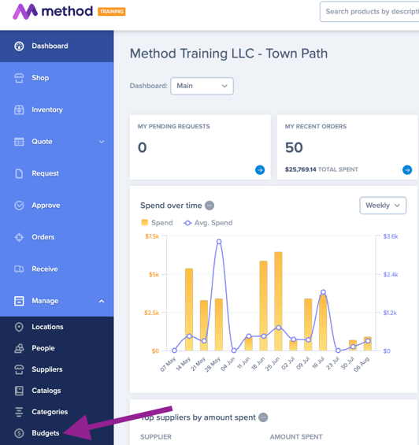419x445 pixels.
Task: Open the Locations submenu link
Action: point(57,327)
